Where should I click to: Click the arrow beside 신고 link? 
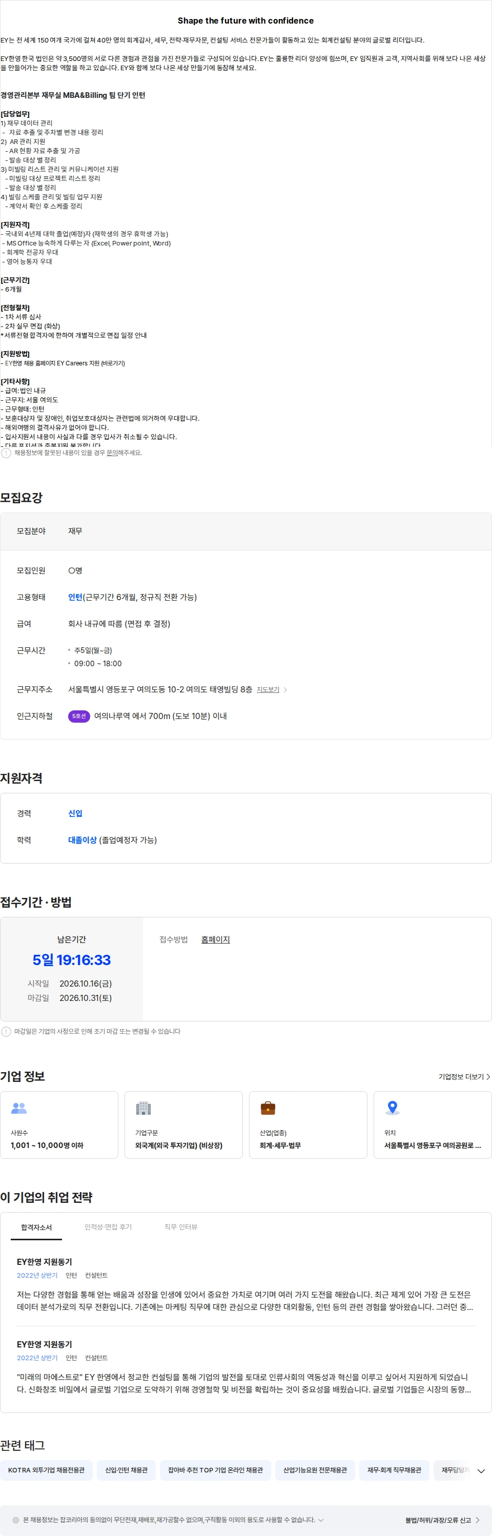click(478, 1520)
